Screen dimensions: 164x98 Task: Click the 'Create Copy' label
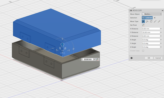tap(135, 51)
